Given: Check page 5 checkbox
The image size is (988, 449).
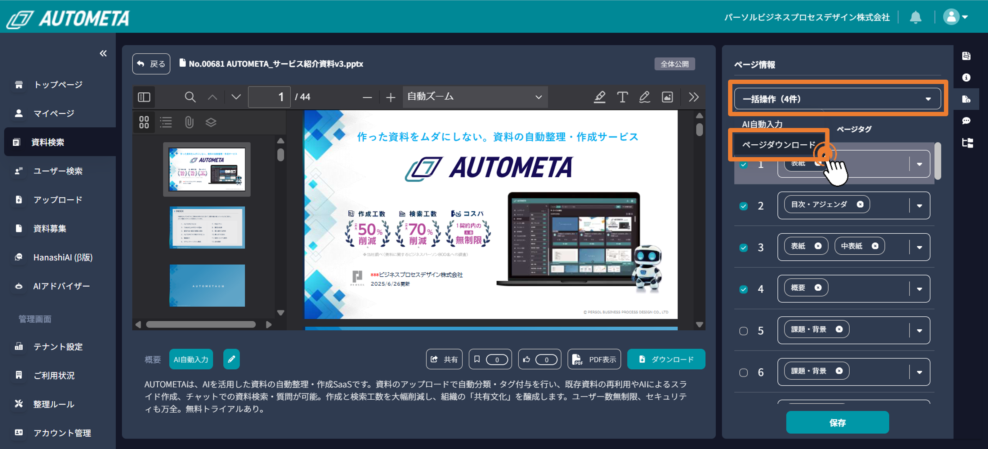Looking at the screenshot, I should (743, 331).
